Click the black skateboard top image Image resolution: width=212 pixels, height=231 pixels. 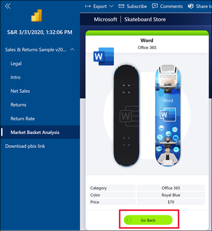[126, 116]
